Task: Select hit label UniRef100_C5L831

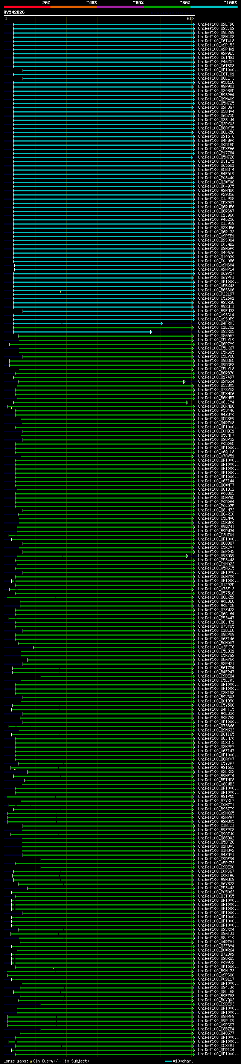Action: (216, 652)
